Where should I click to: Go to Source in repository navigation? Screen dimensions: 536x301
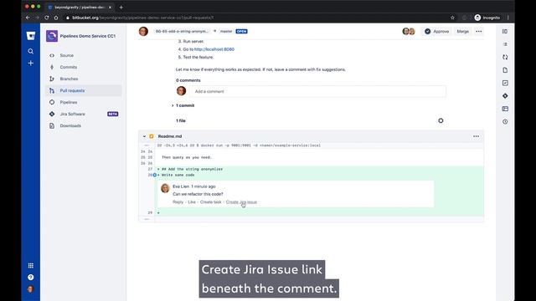[x=67, y=55]
